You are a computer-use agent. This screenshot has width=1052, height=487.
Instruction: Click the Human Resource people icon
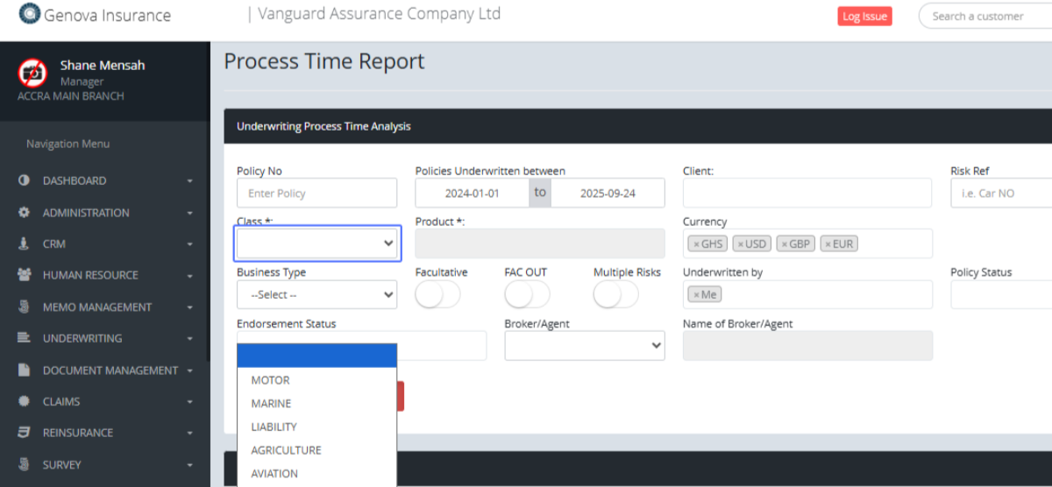[x=24, y=275]
